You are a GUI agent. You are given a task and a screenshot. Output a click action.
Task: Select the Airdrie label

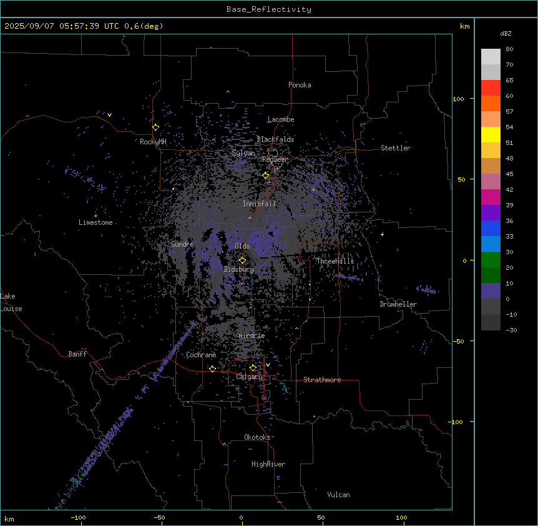pos(252,335)
